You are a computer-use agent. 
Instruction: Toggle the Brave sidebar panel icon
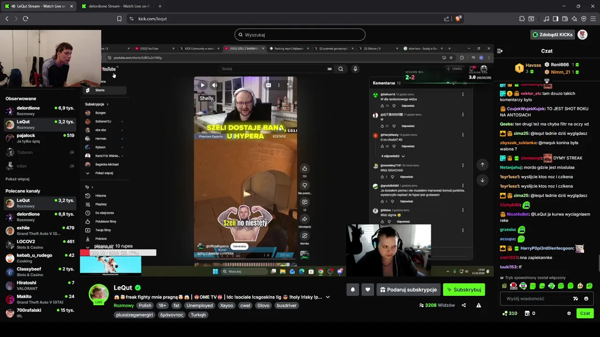click(x=555, y=19)
